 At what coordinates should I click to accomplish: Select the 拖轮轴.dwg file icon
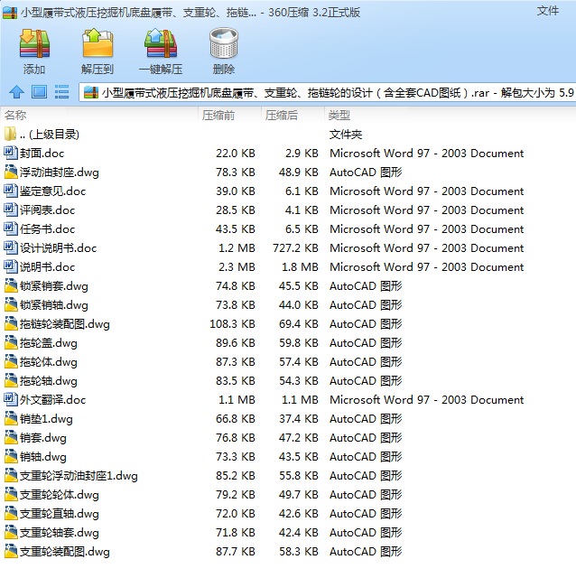[11, 380]
